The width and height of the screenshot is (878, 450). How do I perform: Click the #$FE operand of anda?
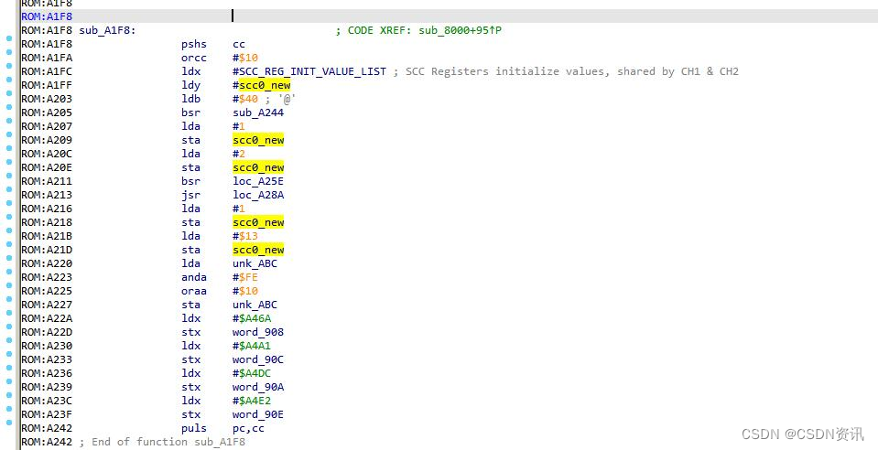pyautogui.click(x=245, y=277)
